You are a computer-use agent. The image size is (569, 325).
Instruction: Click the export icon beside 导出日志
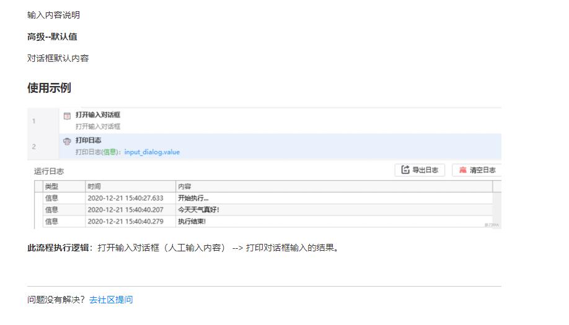coord(405,170)
